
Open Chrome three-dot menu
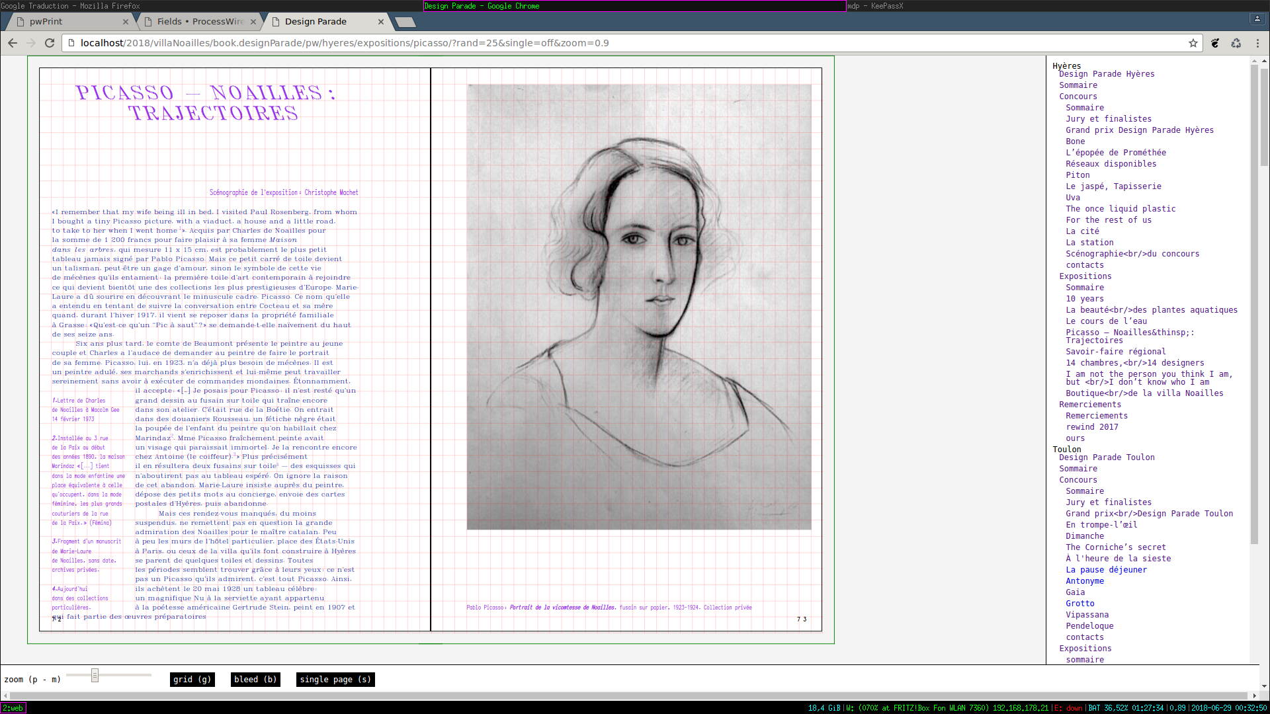(1257, 43)
